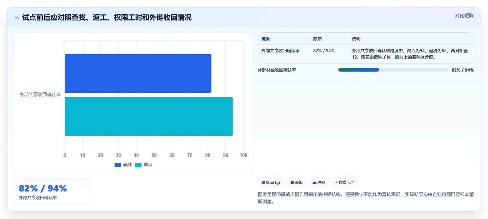
Task: Click the blue 基线 legend swatch
Action: pyautogui.click(x=118, y=165)
